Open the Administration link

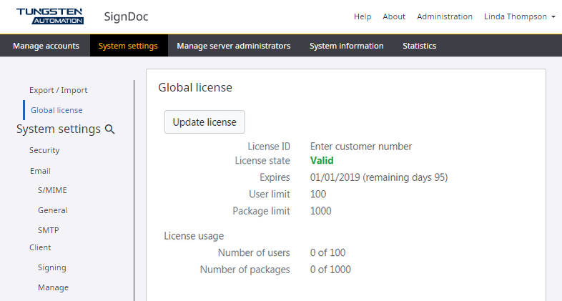[x=445, y=16]
